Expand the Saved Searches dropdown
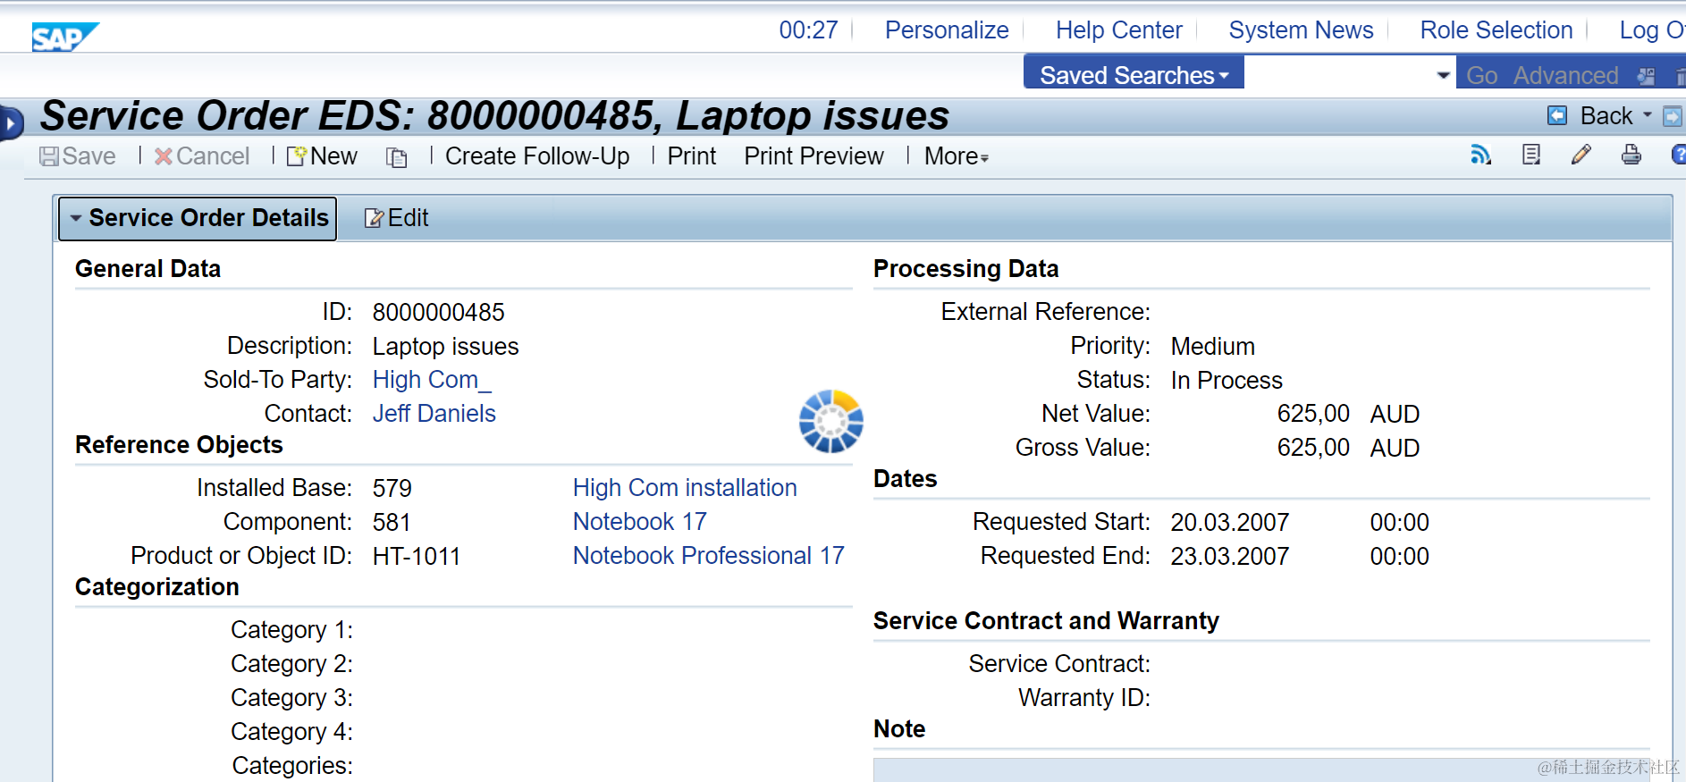 point(1134,75)
